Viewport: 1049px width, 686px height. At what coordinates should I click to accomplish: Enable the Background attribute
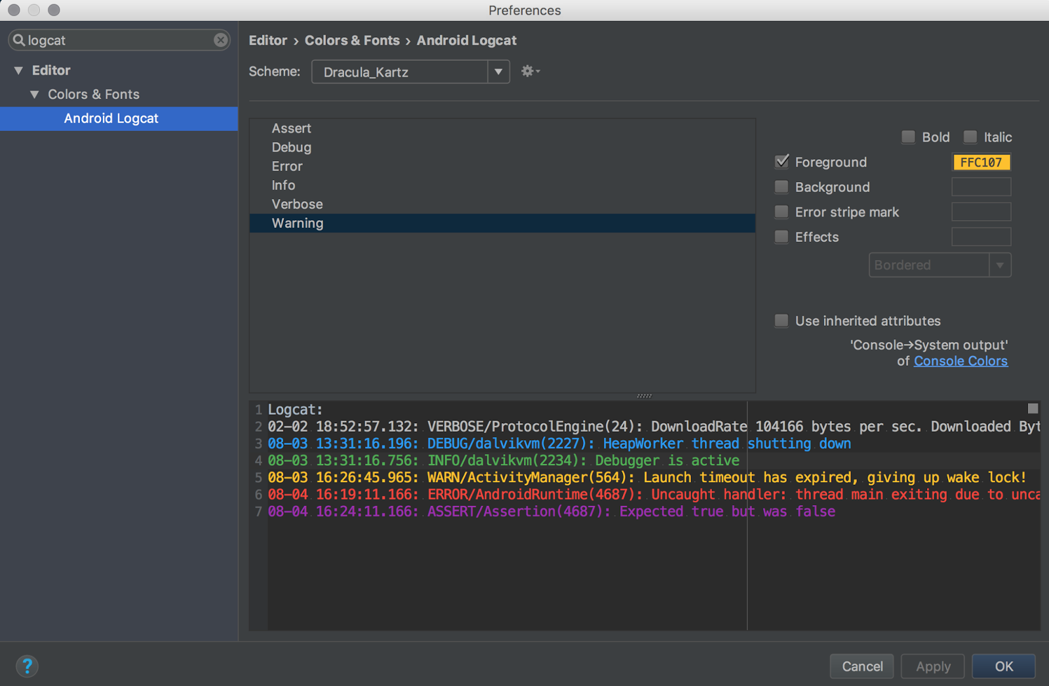click(x=782, y=187)
